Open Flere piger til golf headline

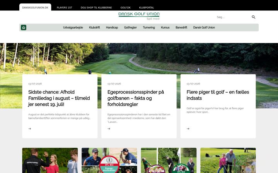[x=218, y=95]
